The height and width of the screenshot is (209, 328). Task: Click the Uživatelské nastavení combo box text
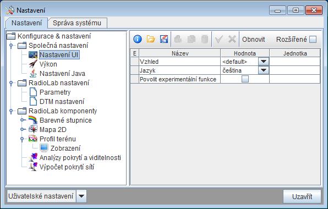click(x=41, y=196)
